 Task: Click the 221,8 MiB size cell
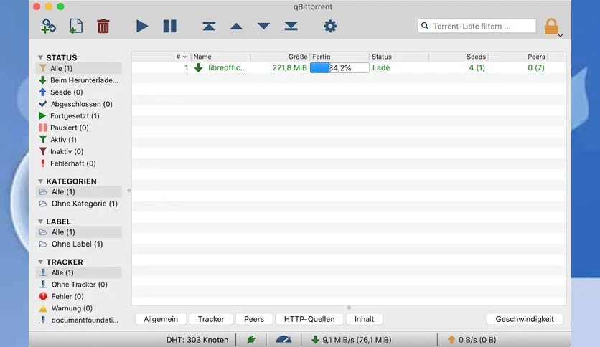(290, 67)
